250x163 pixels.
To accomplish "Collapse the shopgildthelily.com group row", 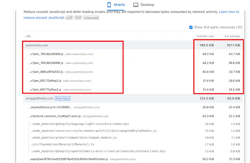I will click(39, 98).
